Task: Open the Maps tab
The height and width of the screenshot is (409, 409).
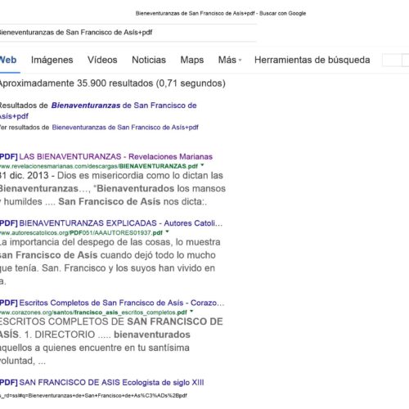Action: click(x=192, y=60)
